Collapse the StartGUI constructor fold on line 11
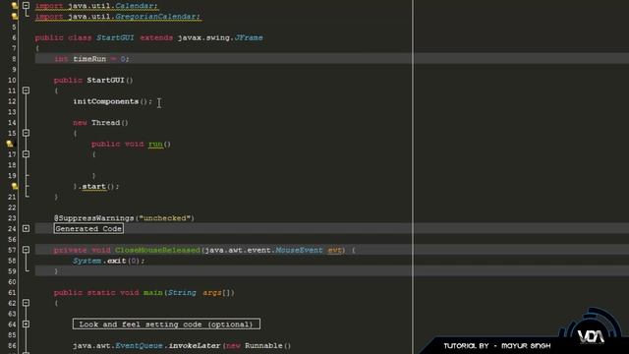This screenshot has width=629, height=354. (26, 90)
